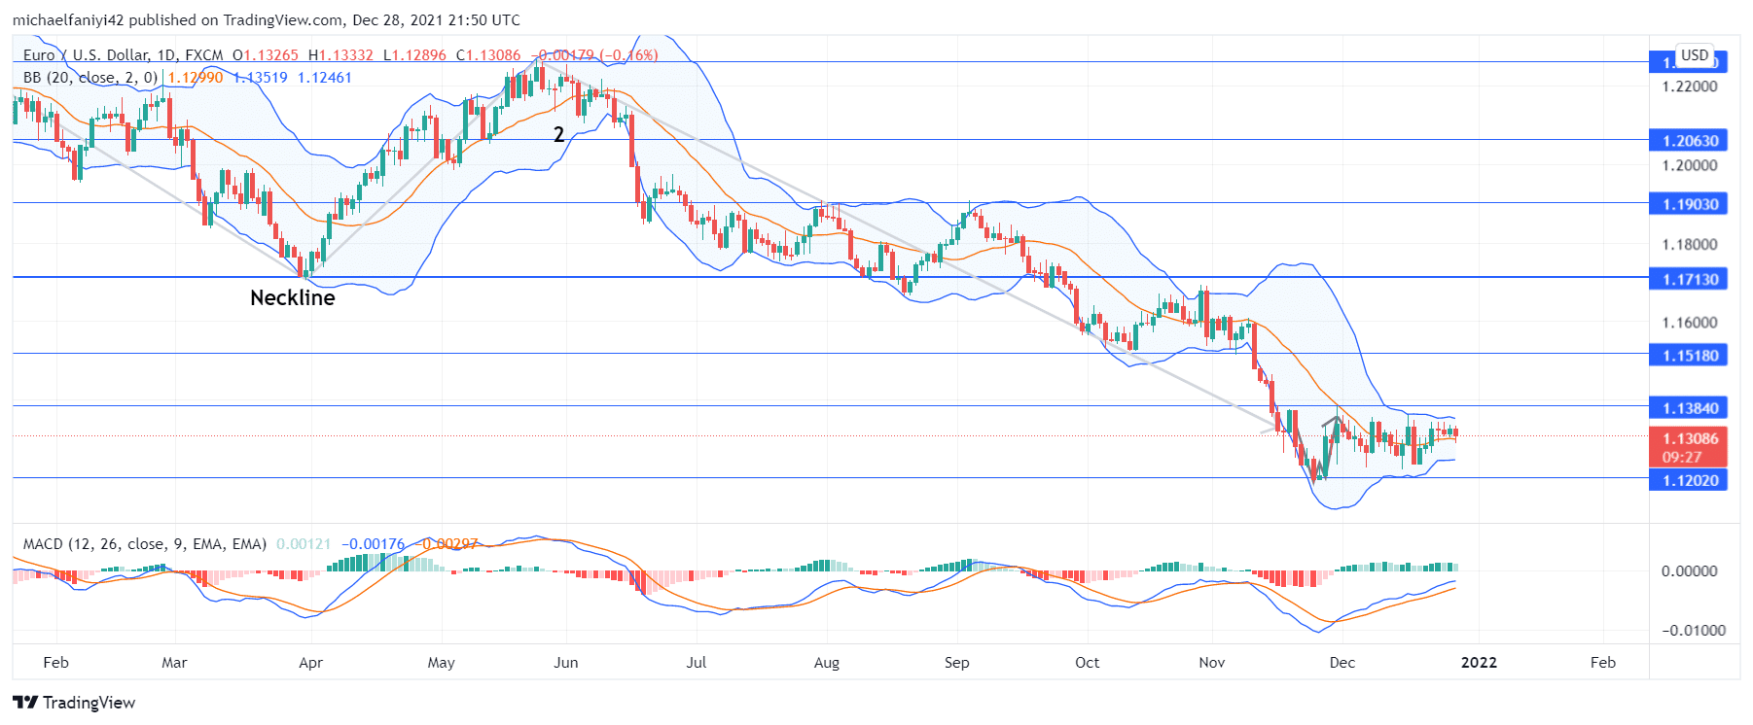This screenshot has width=1753, height=725.
Task: Click the TradingView logo at bottom left
Action: 74,703
